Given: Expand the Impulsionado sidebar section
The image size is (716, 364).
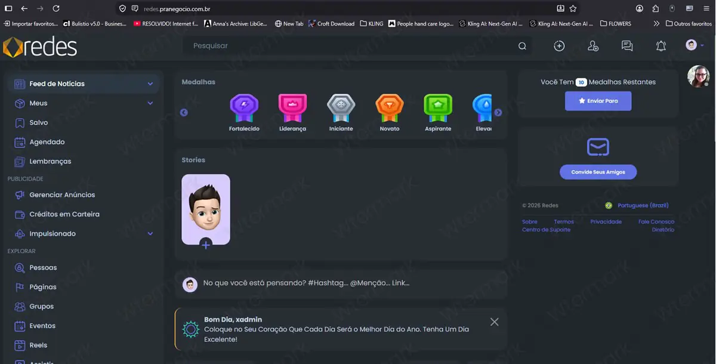Looking at the screenshot, I should 150,234.
